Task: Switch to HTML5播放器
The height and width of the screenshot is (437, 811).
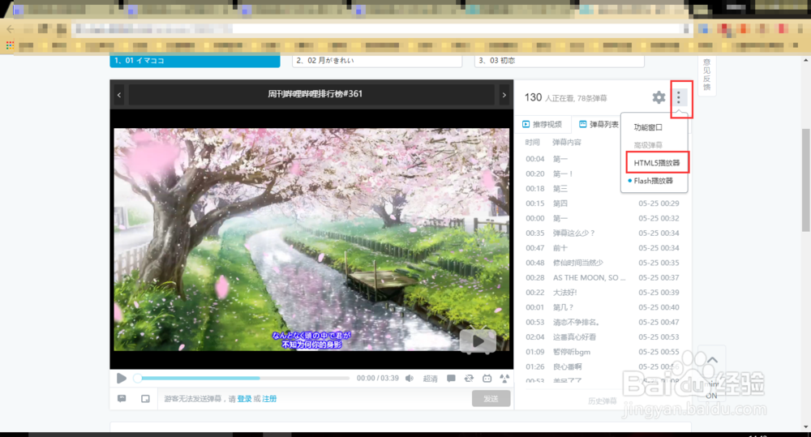Action: pyautogui.click(x=657, y=162)
